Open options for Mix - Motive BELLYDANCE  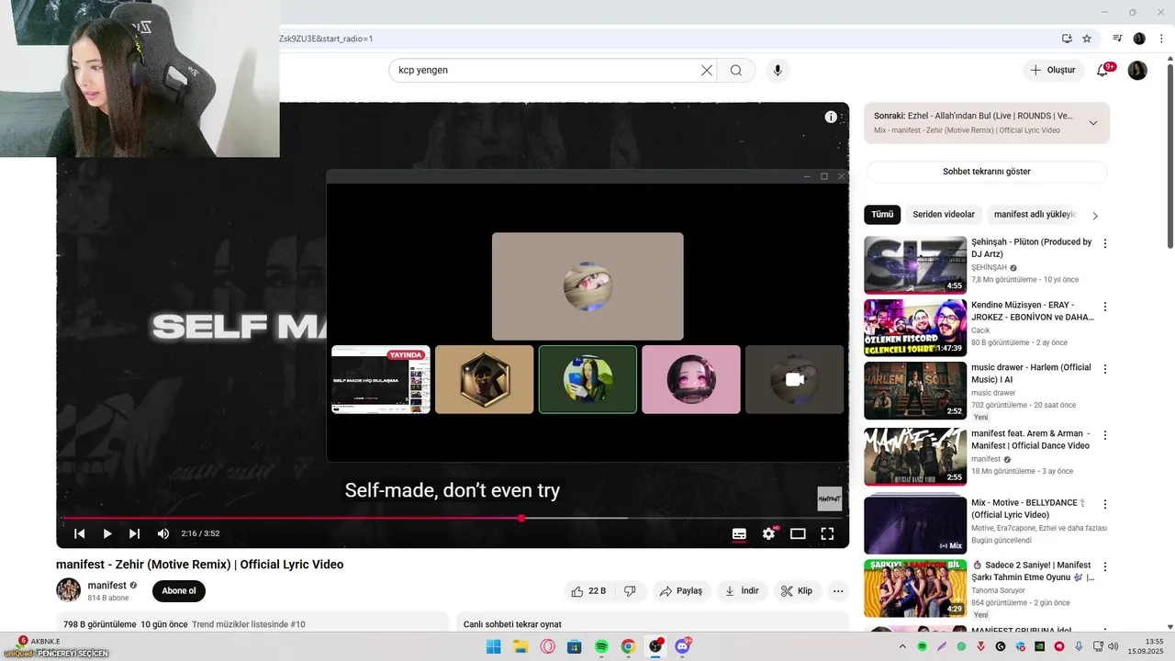(x=1105, y=505)
